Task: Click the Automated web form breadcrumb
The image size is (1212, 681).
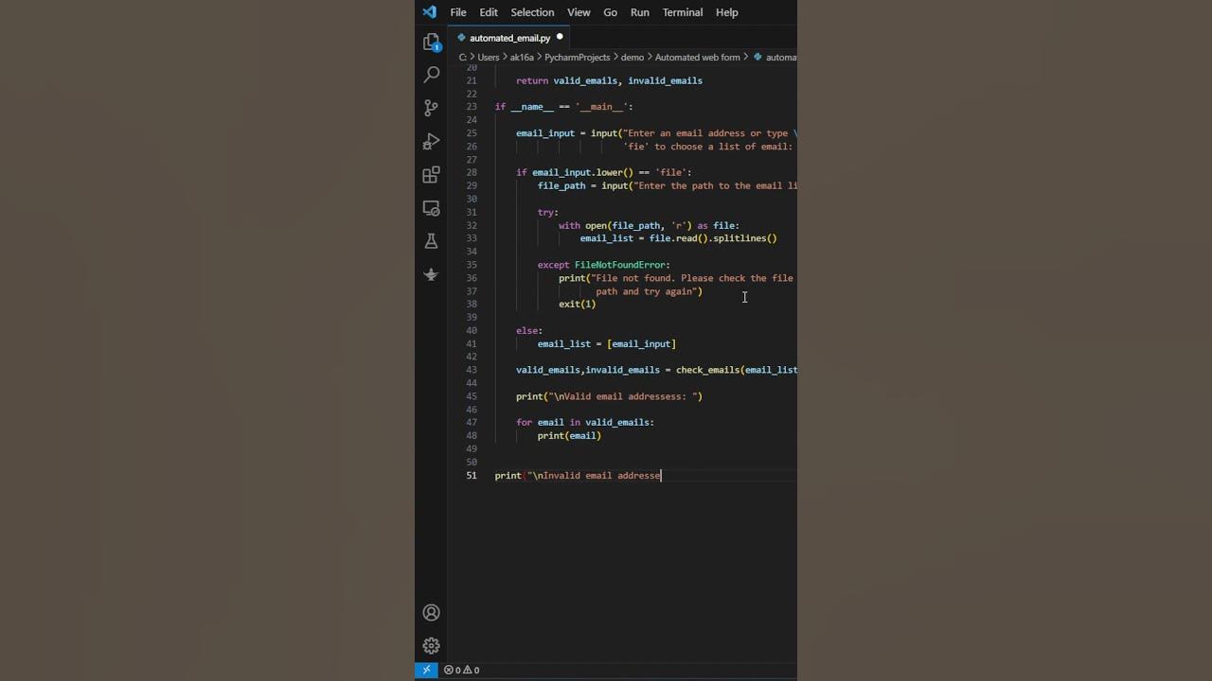Action: [x=697, y=57]
